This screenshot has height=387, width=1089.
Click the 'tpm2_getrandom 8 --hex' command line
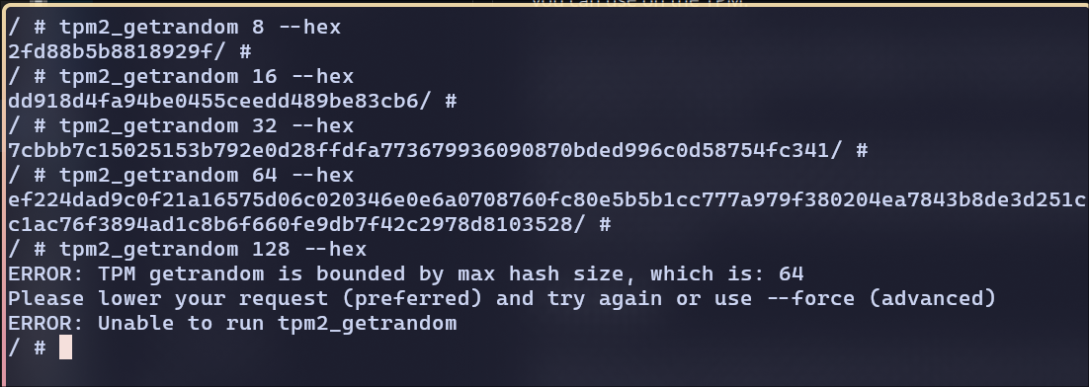(x=174, y=27)
